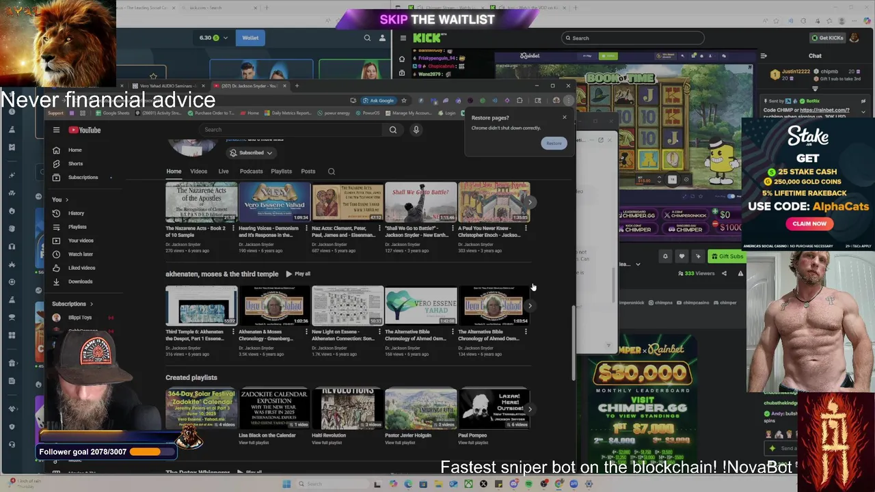This screenshot has width=875, height=492.
Task: Show next playlists in Created playlists row
Action: pyautogui.click(x=530, y=409)
